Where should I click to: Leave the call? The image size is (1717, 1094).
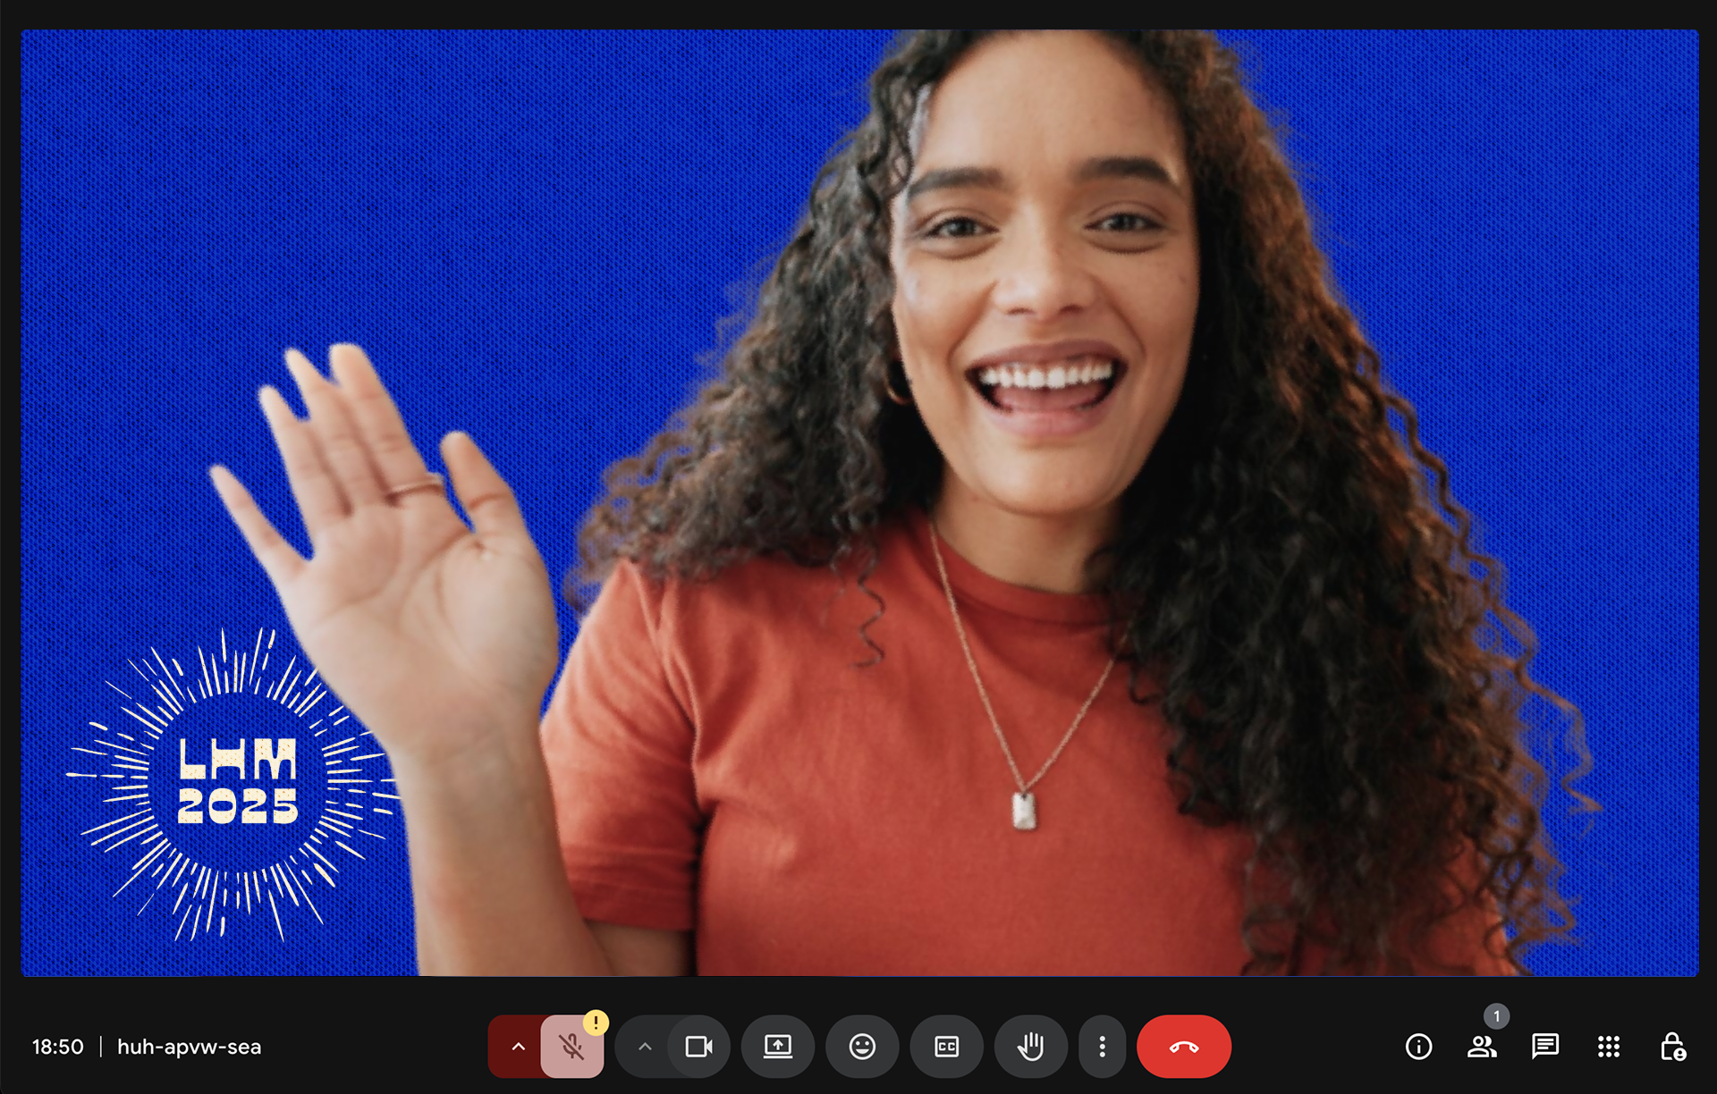[1183, 1047]
